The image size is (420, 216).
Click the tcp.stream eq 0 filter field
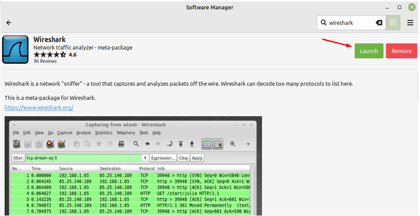click(x=83, y=158)
